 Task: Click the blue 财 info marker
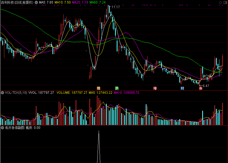coord(182,88)
